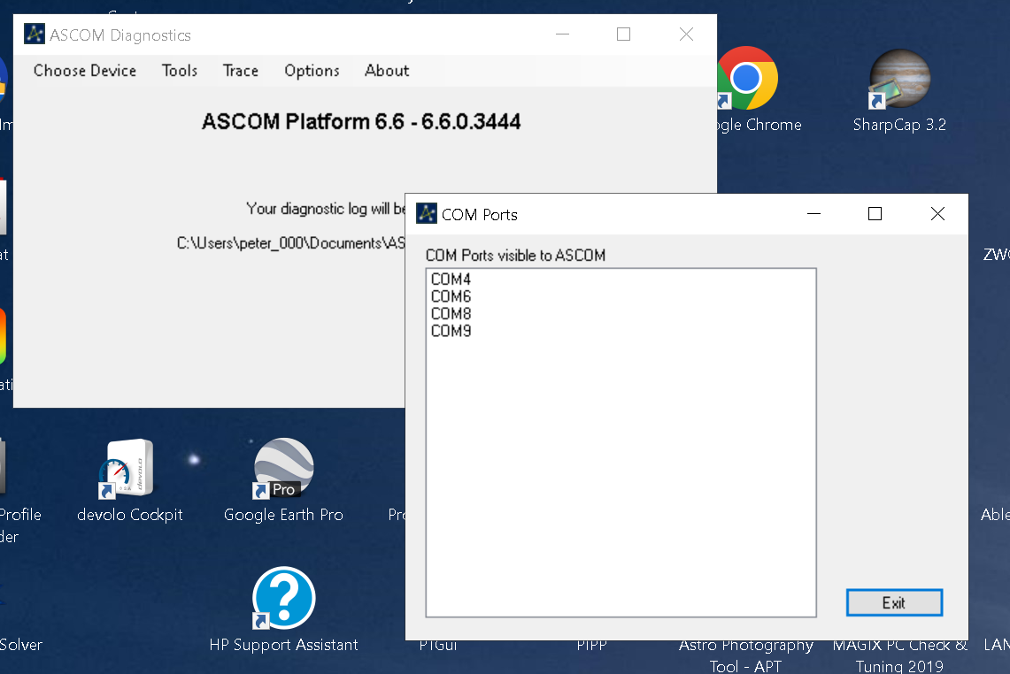This screenshot has width=1010, height=674.
Task: Click the ASCOM Platform 6.6 version heading
Action: click(361, 122)
